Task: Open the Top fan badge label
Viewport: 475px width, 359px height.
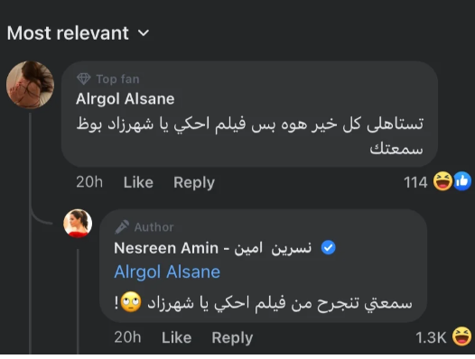Action: click(117, 79)
